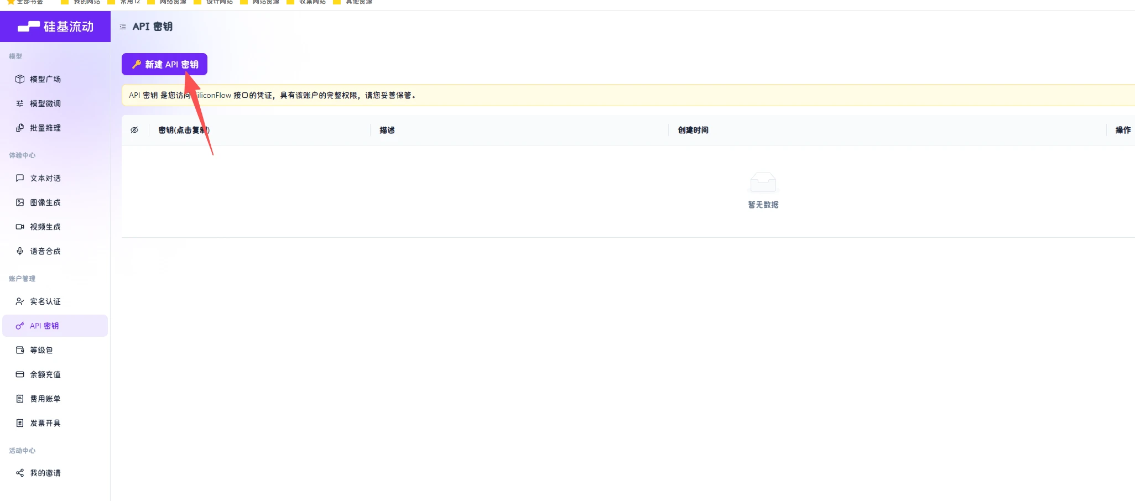This screenshot has height=501, width=1135.
Task: Select the 批量推理 icon in sidebar
Action: click(x=20, y=128)
